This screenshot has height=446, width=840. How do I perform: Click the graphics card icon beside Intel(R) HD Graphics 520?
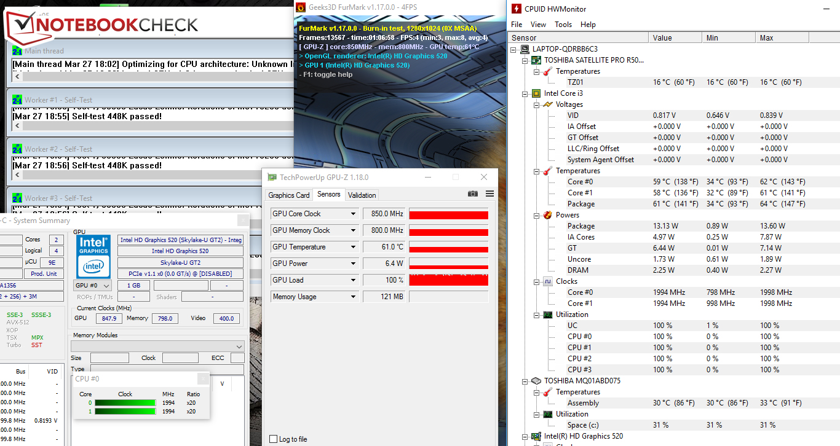pos(537,436)
